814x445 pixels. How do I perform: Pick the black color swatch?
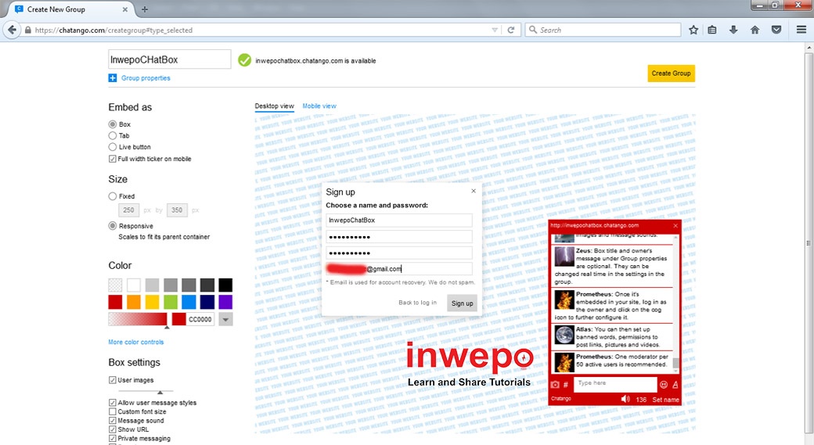point(225,285)
